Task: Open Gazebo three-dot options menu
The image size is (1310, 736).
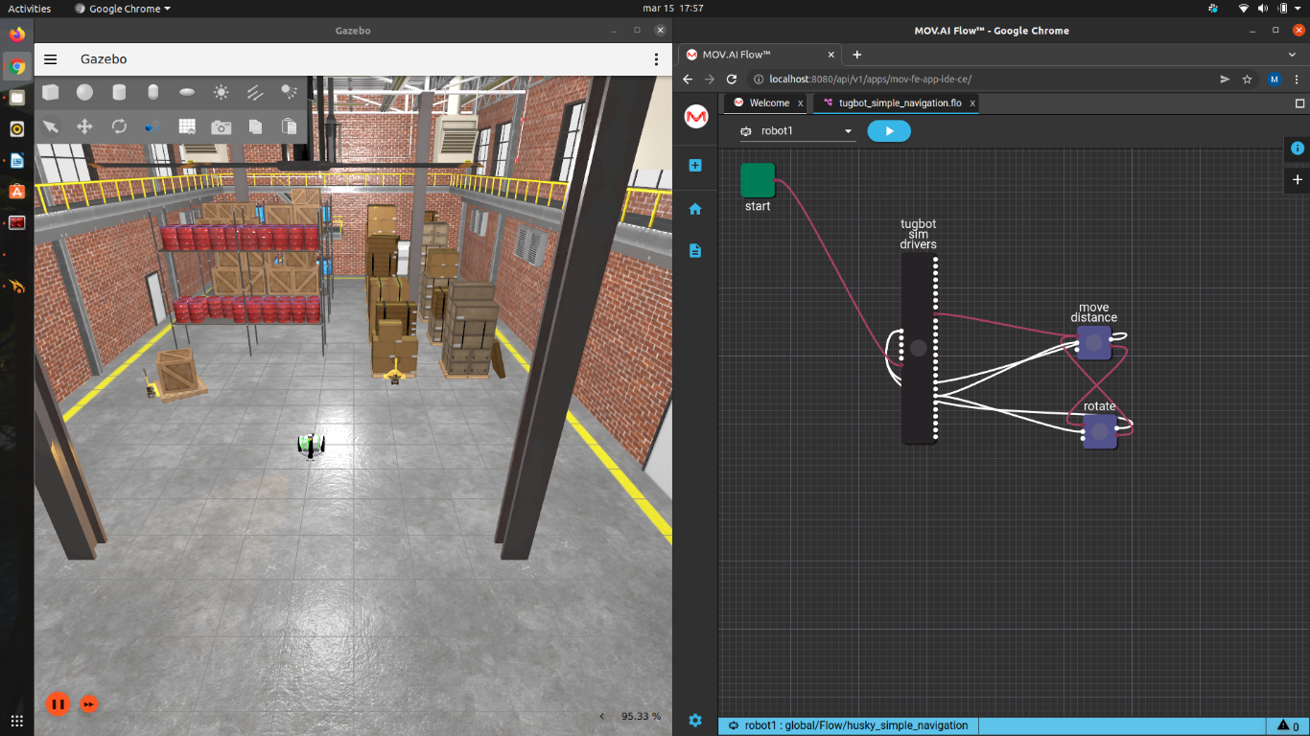Action: tap(656, 59)
